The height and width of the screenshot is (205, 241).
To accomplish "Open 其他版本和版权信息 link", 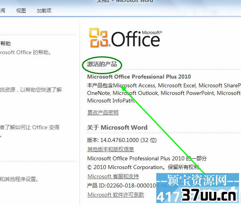I will pos(111,149).
